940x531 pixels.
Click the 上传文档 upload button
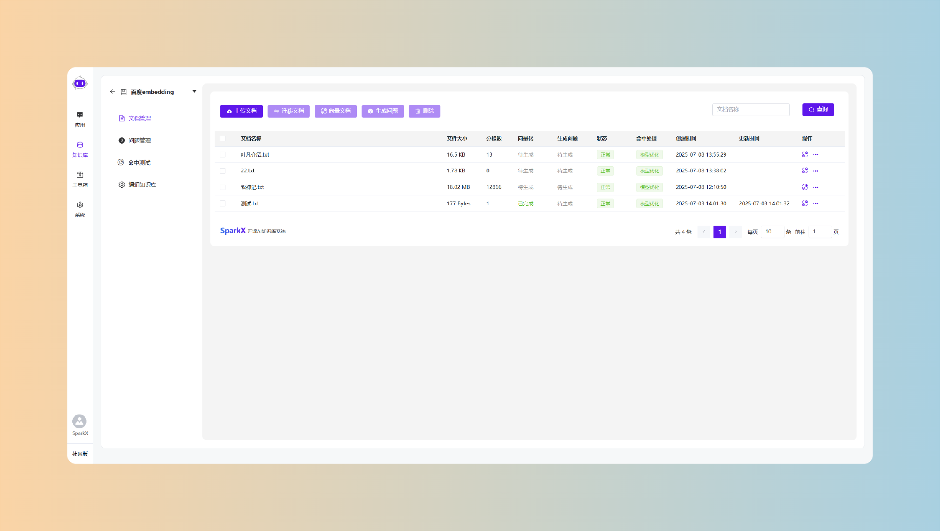pyautogui.click(x=241, y=111)
